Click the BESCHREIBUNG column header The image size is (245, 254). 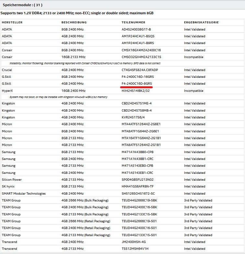click(74, 22)
